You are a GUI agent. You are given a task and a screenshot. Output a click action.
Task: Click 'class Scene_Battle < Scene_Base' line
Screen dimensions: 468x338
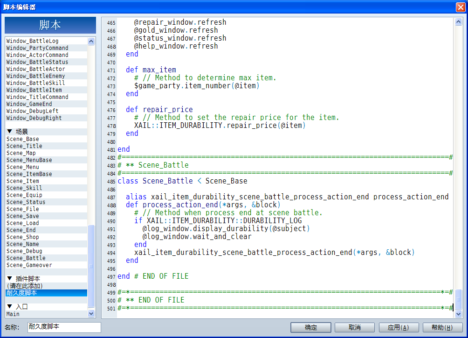click(x=182, y=181)
